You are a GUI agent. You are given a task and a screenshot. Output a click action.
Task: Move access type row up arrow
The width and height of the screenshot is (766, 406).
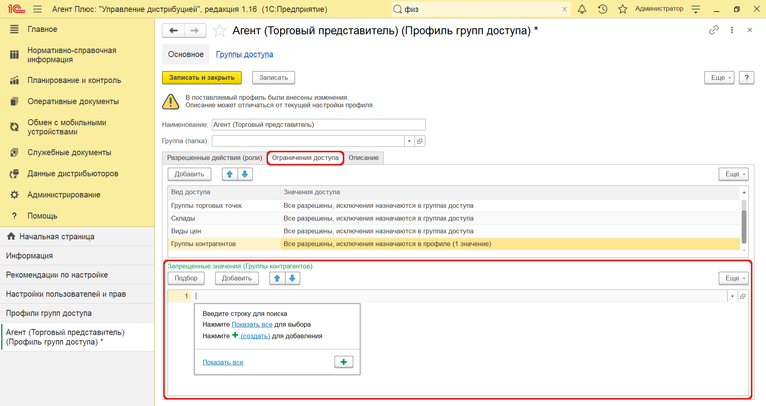[229, 174]
